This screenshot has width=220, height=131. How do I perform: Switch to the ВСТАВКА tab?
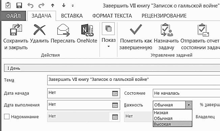point(72,16)
